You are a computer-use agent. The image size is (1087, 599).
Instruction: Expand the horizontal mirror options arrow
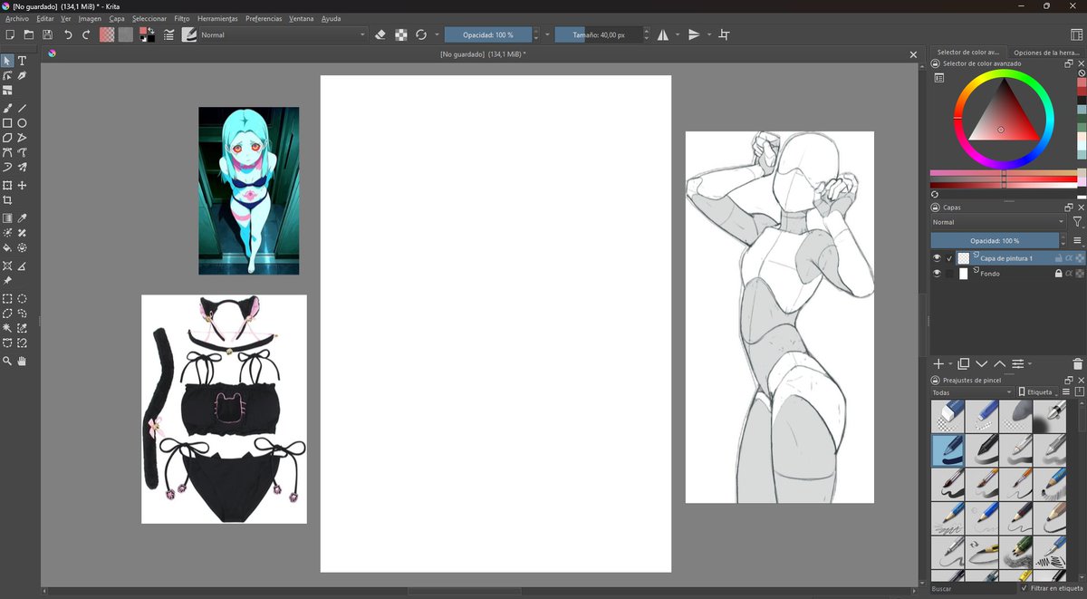[x=677, y=34]
